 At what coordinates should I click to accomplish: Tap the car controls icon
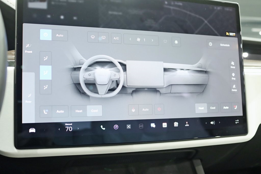click(32, 130)
